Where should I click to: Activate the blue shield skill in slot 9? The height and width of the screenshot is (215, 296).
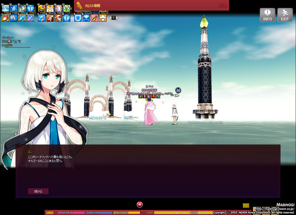pos(78,18)
